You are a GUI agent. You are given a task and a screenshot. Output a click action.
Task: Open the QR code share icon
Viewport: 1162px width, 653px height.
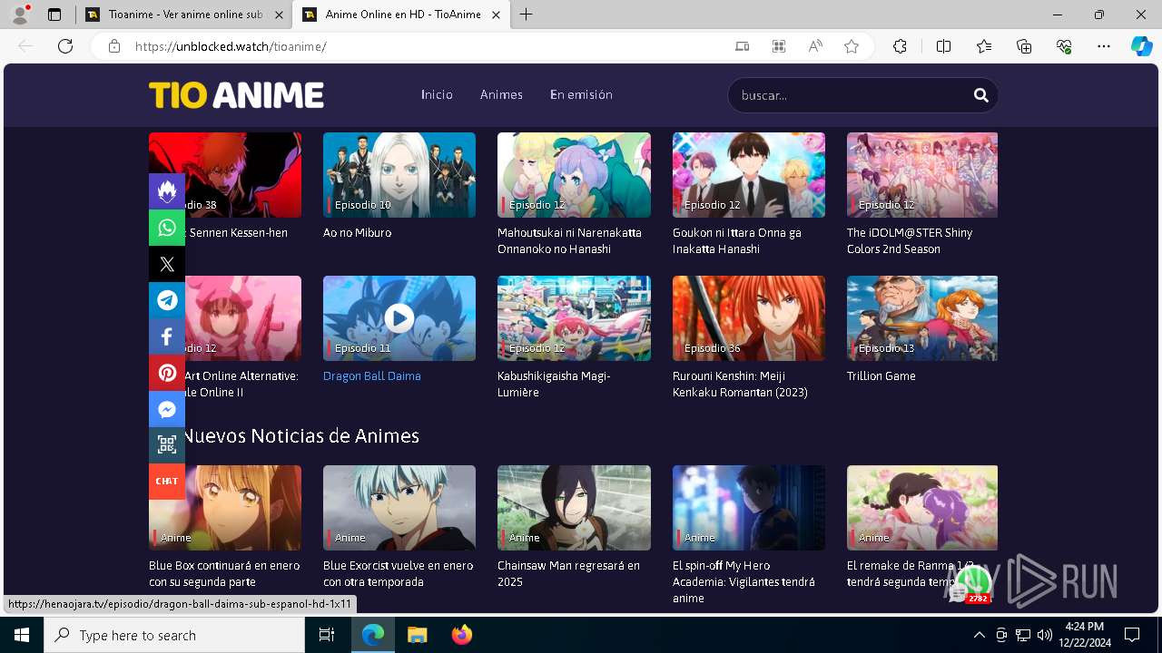[167, 444]
